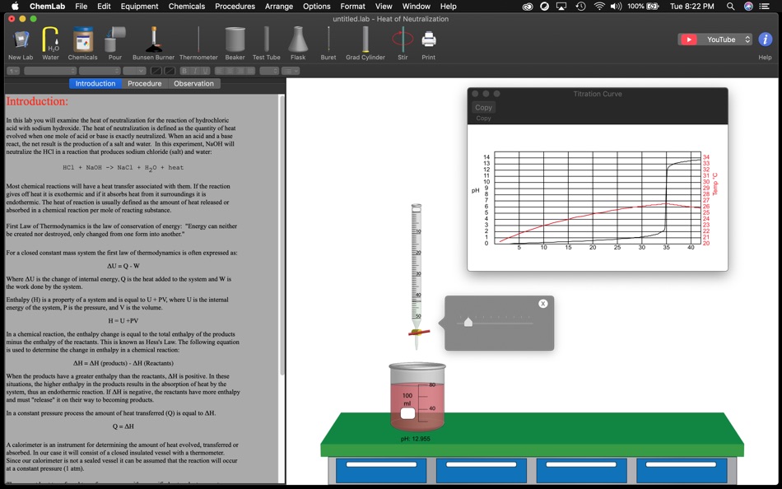The width and height of the screenshot is (782, 489).
Task: Click the Titration Curve window title bar
Action: coord(598,94)
